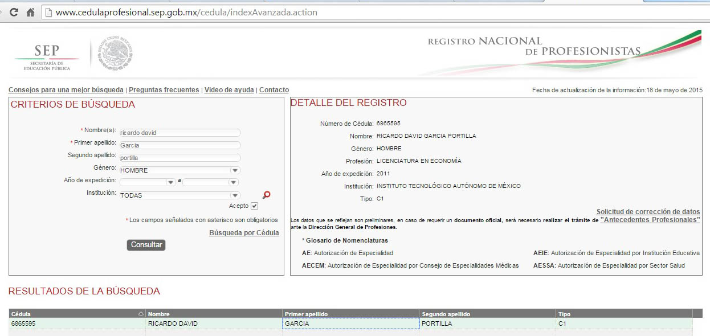
Task: Open Preguntas frecuentes link
Action: pos(164,90)
